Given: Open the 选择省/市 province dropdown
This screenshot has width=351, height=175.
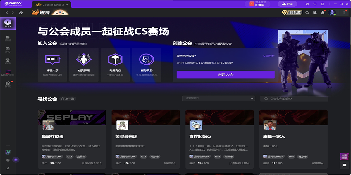Looking at the screenshot, I should point(218,99).
